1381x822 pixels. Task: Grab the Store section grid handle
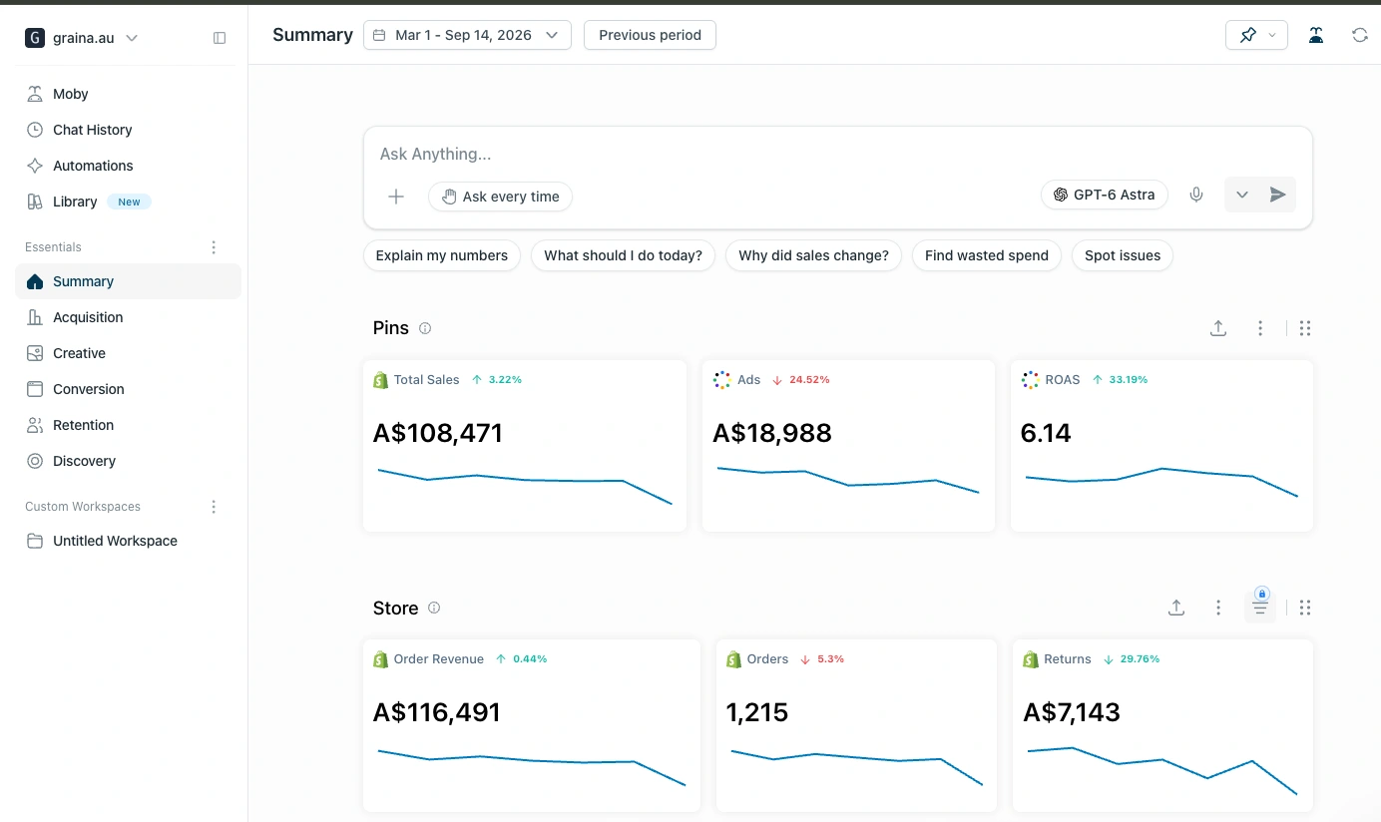1305,608
